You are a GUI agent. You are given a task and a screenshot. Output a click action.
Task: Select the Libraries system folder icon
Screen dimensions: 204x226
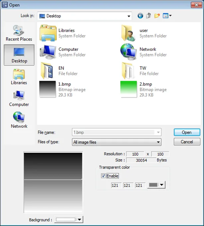click(x=48, y=33)
